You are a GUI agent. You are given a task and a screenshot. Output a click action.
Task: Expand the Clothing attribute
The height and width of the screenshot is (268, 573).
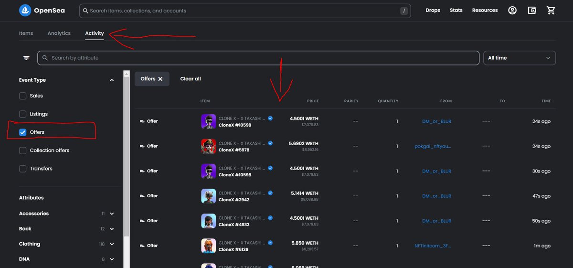click(112, 244)
